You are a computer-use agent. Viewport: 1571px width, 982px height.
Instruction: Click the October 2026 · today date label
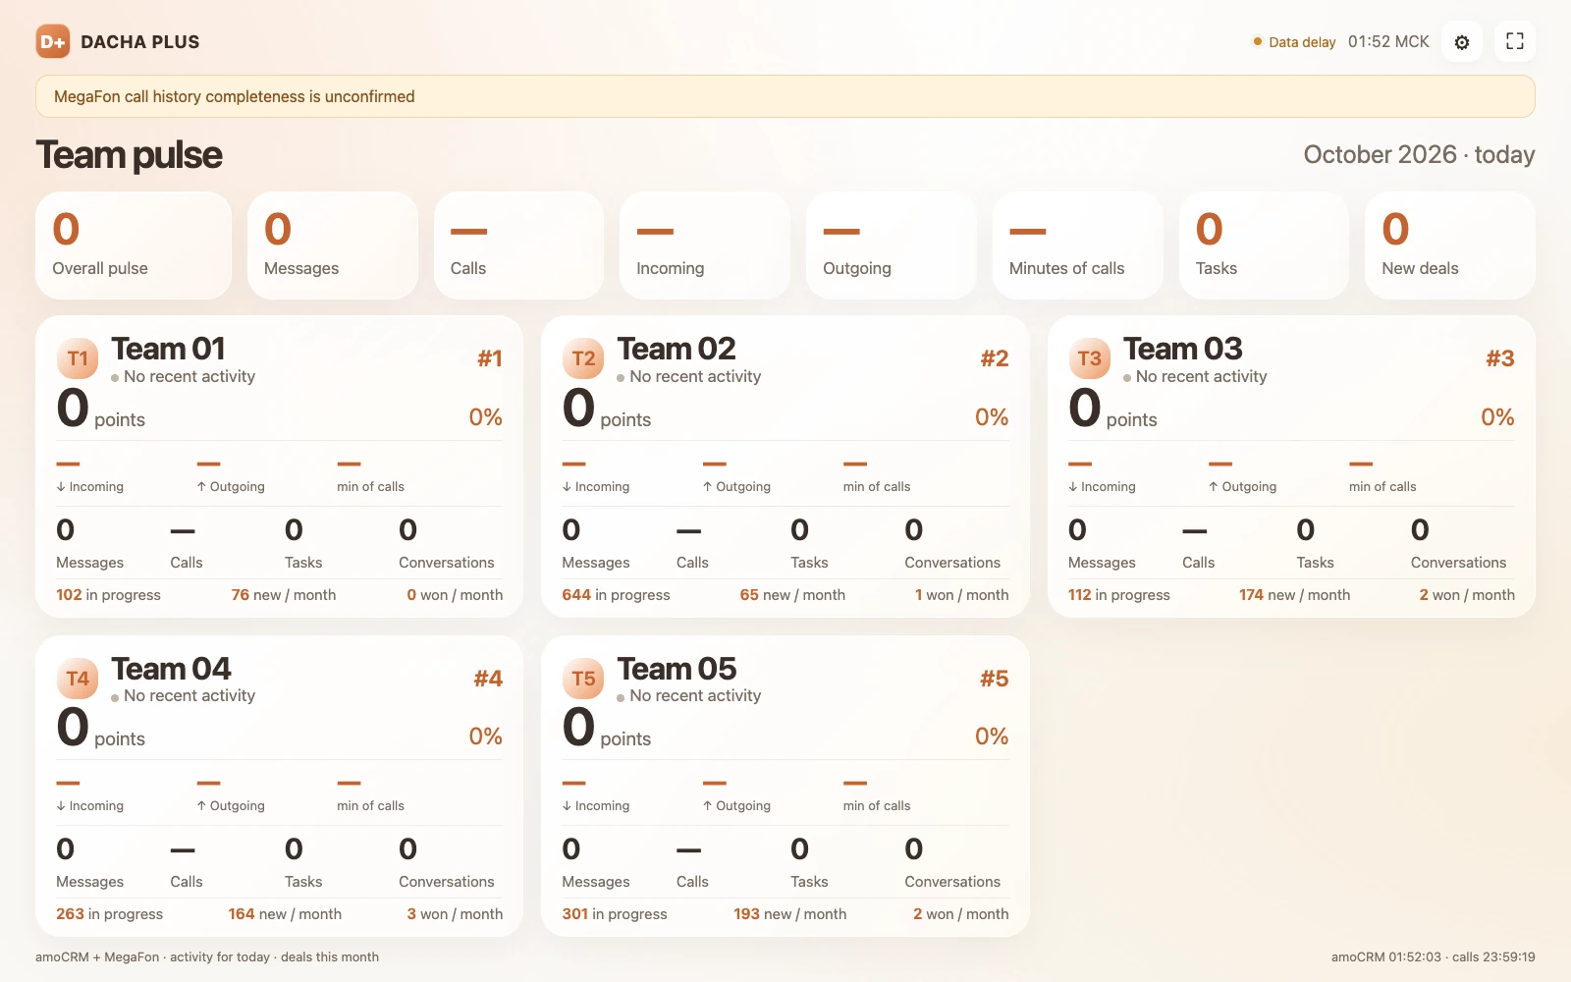[x=1419, y=154]
